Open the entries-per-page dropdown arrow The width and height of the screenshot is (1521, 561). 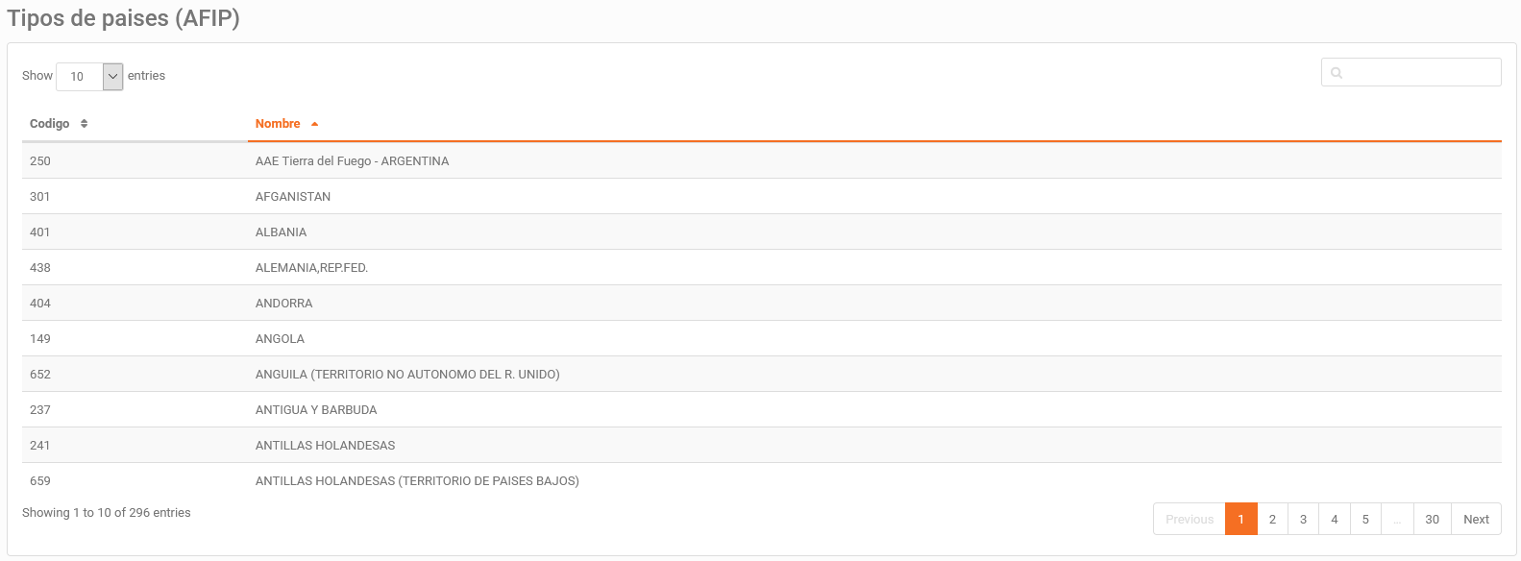tap(113, 77)
